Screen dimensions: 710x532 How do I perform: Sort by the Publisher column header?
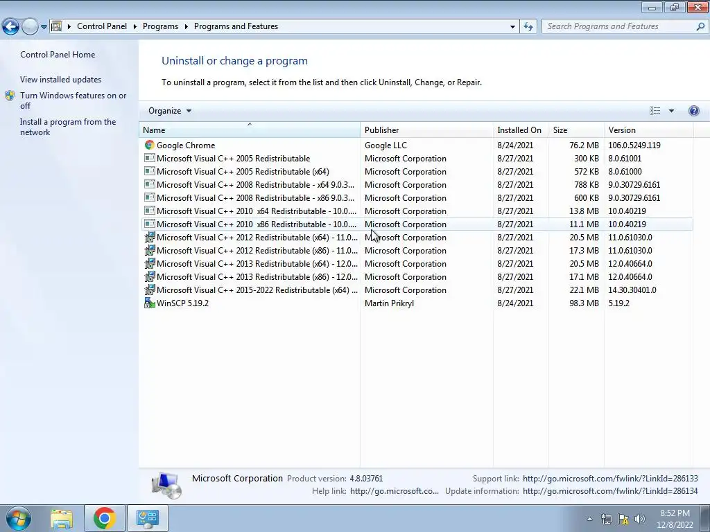coord(426,130)
